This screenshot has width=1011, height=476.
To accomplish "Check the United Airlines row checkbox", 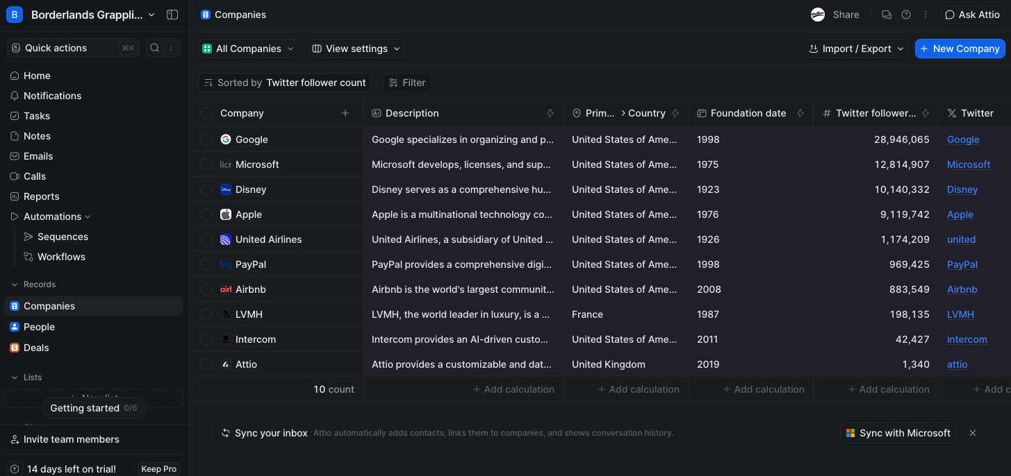I will [206, 239].
